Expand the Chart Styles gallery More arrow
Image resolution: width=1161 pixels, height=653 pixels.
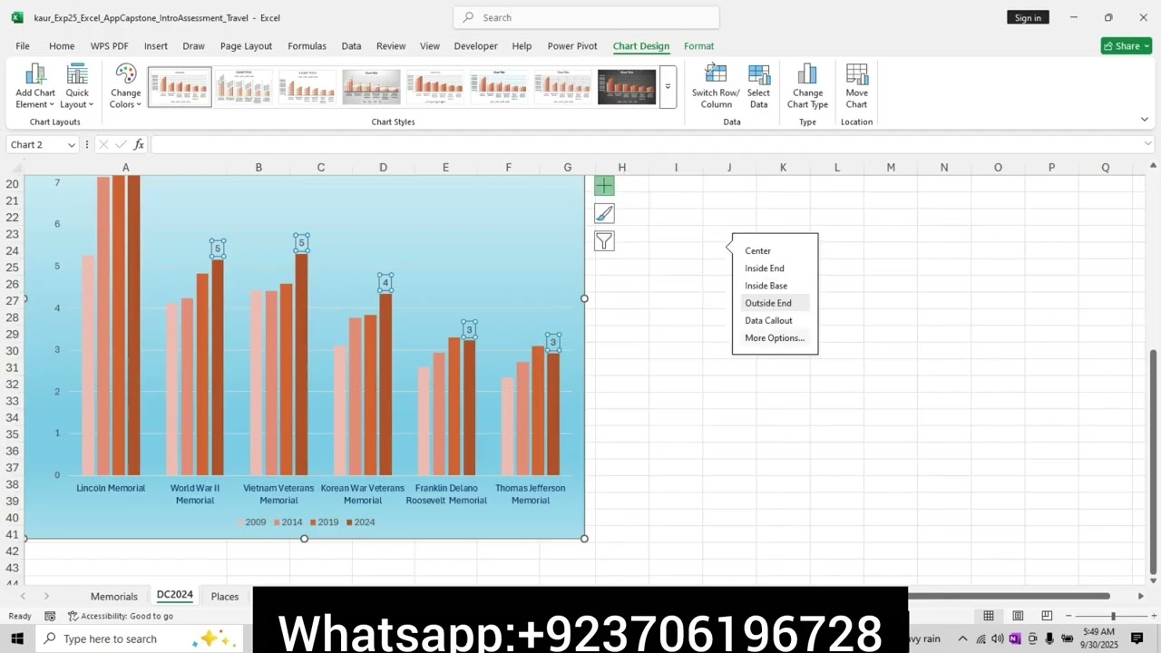(668, 86)
